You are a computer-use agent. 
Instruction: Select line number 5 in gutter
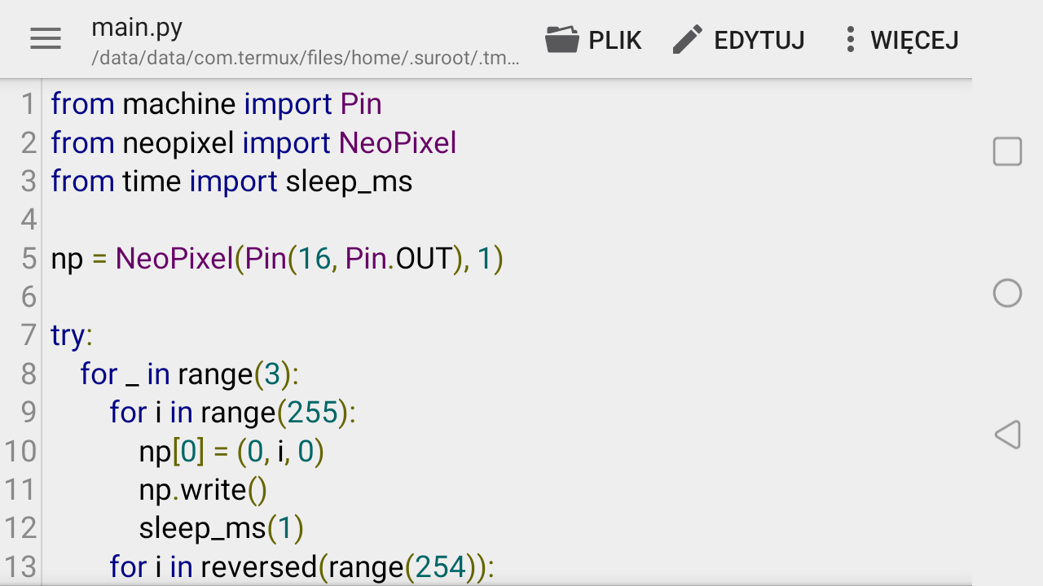tap(29, 259)
